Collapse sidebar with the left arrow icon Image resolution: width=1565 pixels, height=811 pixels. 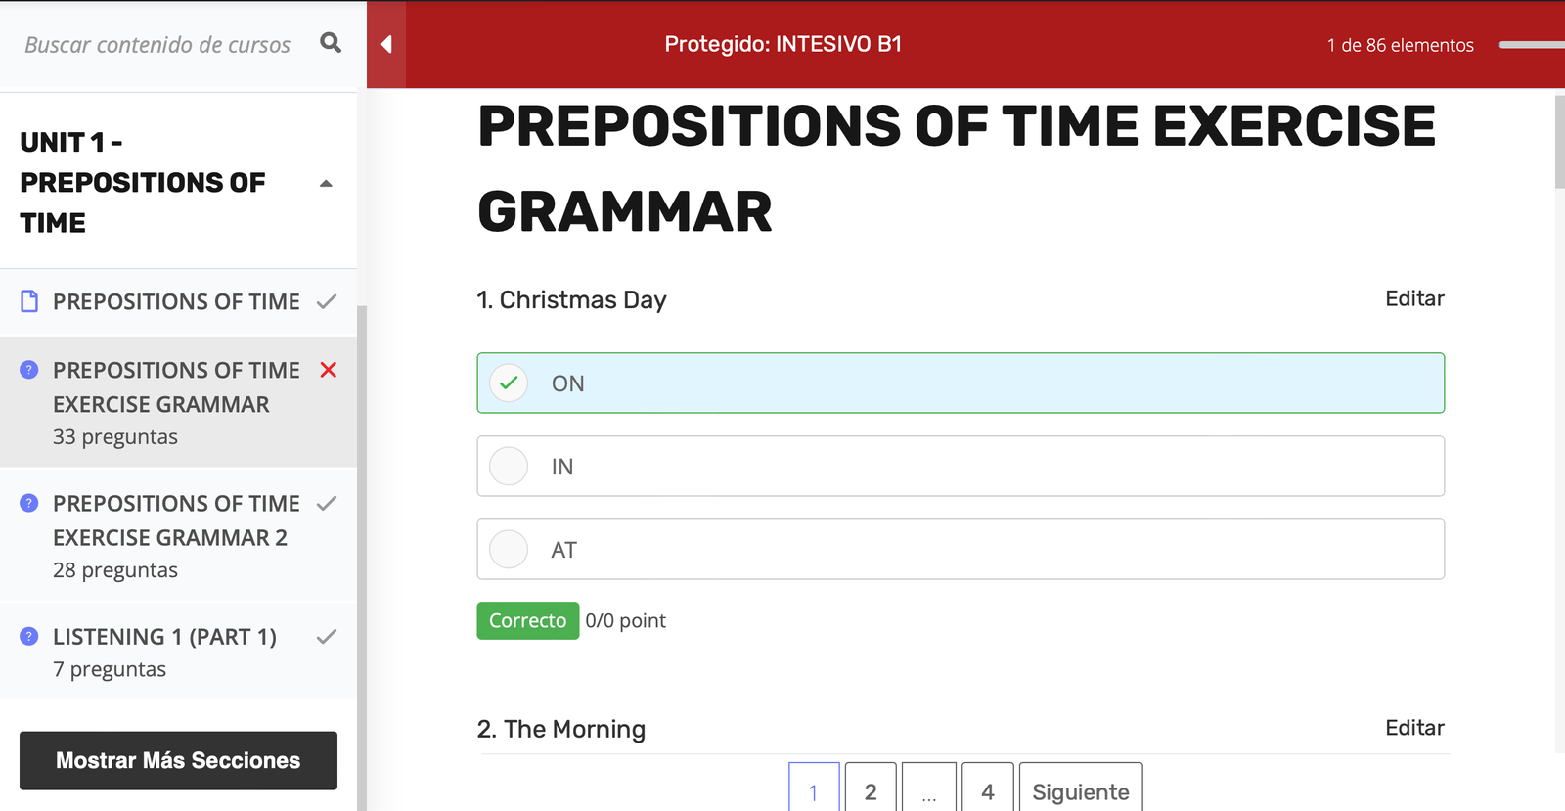386,45
